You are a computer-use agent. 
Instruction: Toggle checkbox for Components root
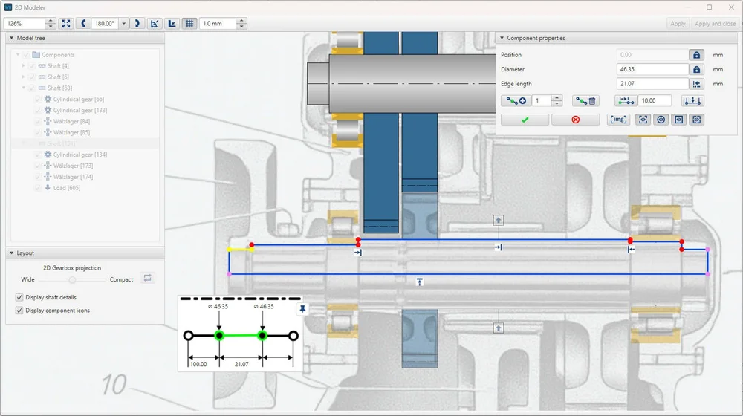pyautogui.click(x=26, y=55)
